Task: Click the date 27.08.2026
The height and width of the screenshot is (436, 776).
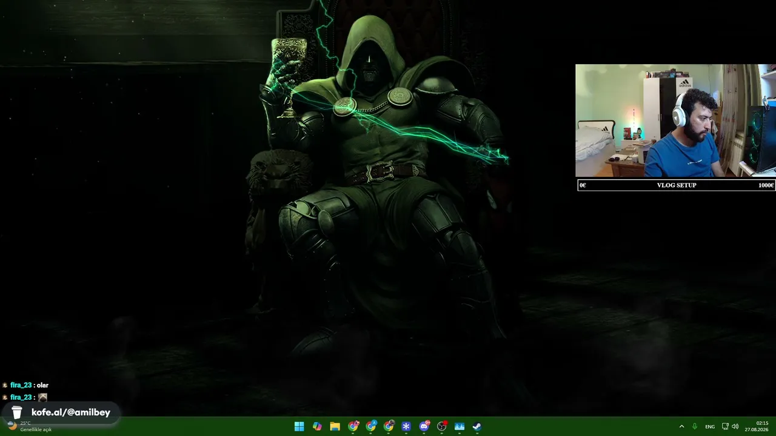Action: 757,429
